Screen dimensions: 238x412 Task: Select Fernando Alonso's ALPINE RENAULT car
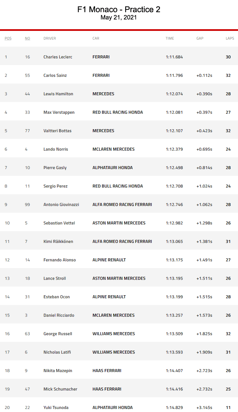coord(109,260)
